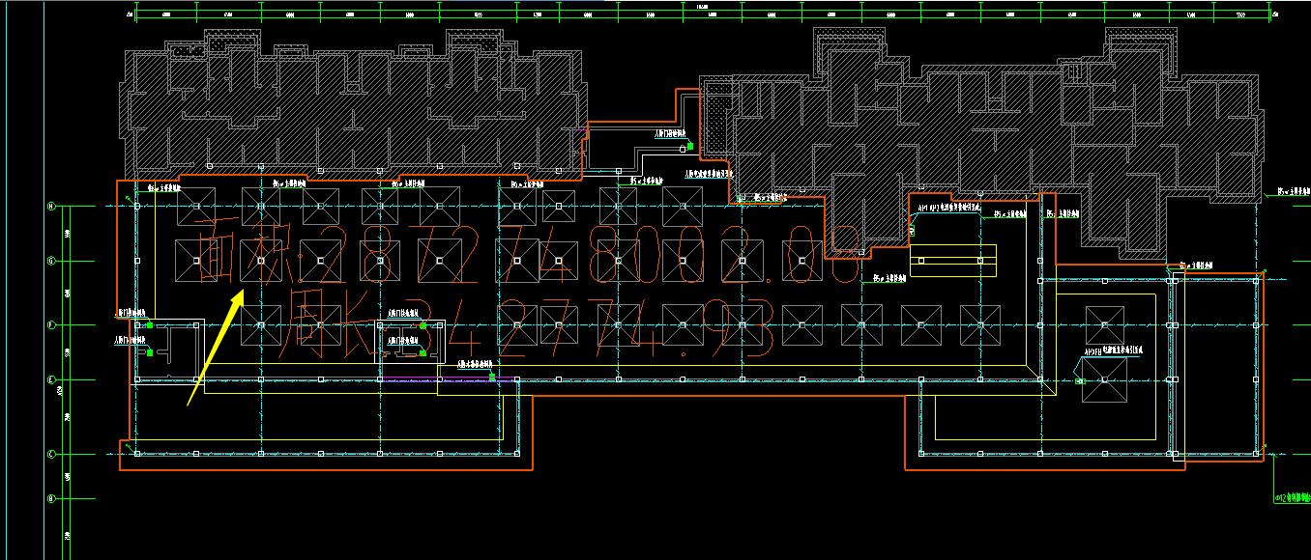Select grid axis bubble H
1311x560 pixels.
51,206
